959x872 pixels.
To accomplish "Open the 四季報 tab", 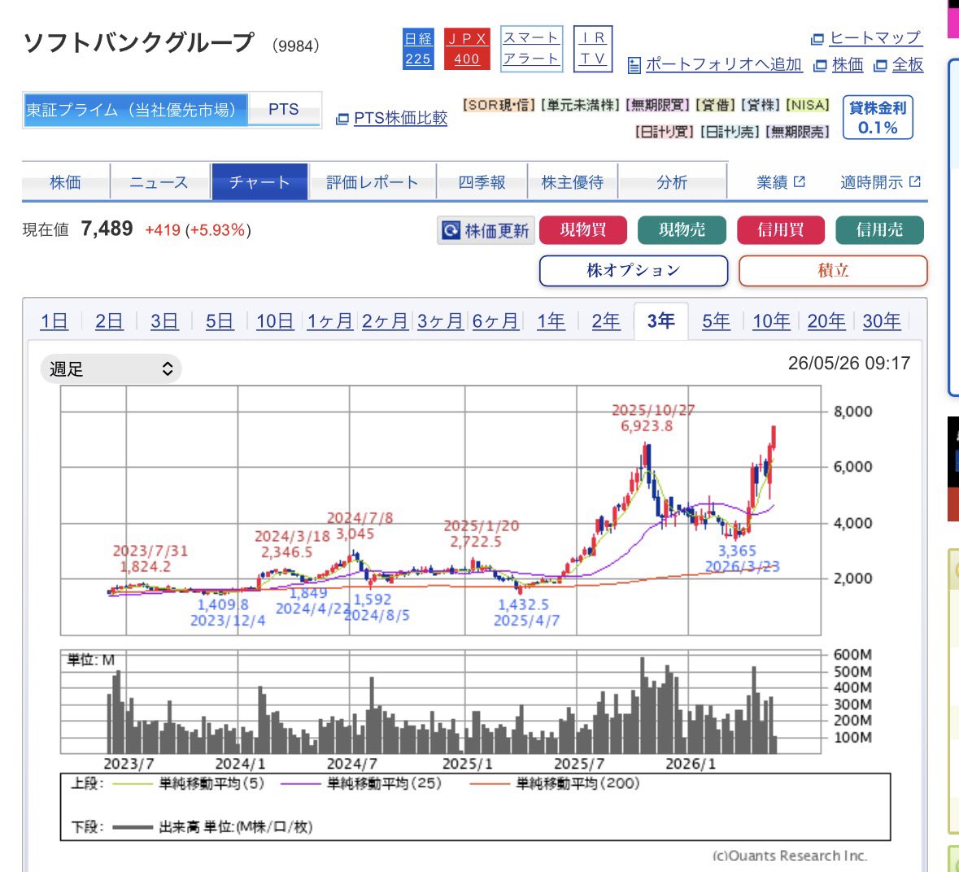I will point(482,181).
